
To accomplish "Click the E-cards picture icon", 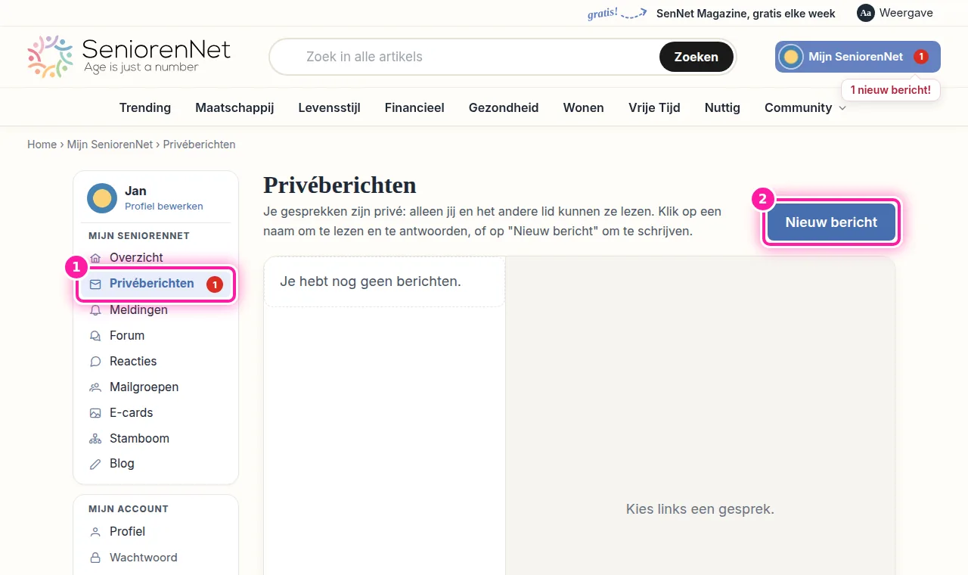I will [95, 412].
